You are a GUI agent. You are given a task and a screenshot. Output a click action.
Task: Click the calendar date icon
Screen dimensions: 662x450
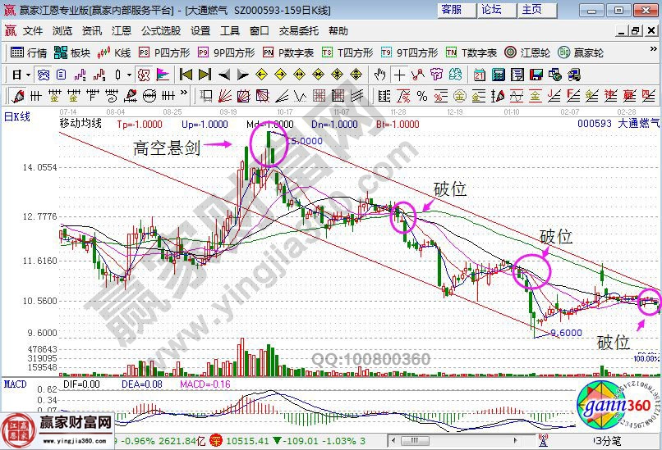point(479,75)
